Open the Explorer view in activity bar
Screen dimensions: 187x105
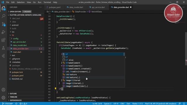[x=3, y=8]
